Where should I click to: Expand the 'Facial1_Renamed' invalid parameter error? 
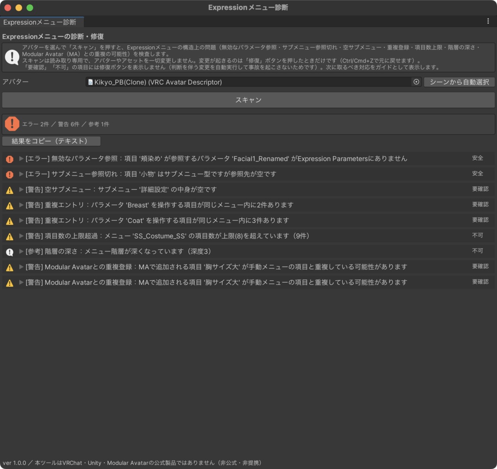21,159
